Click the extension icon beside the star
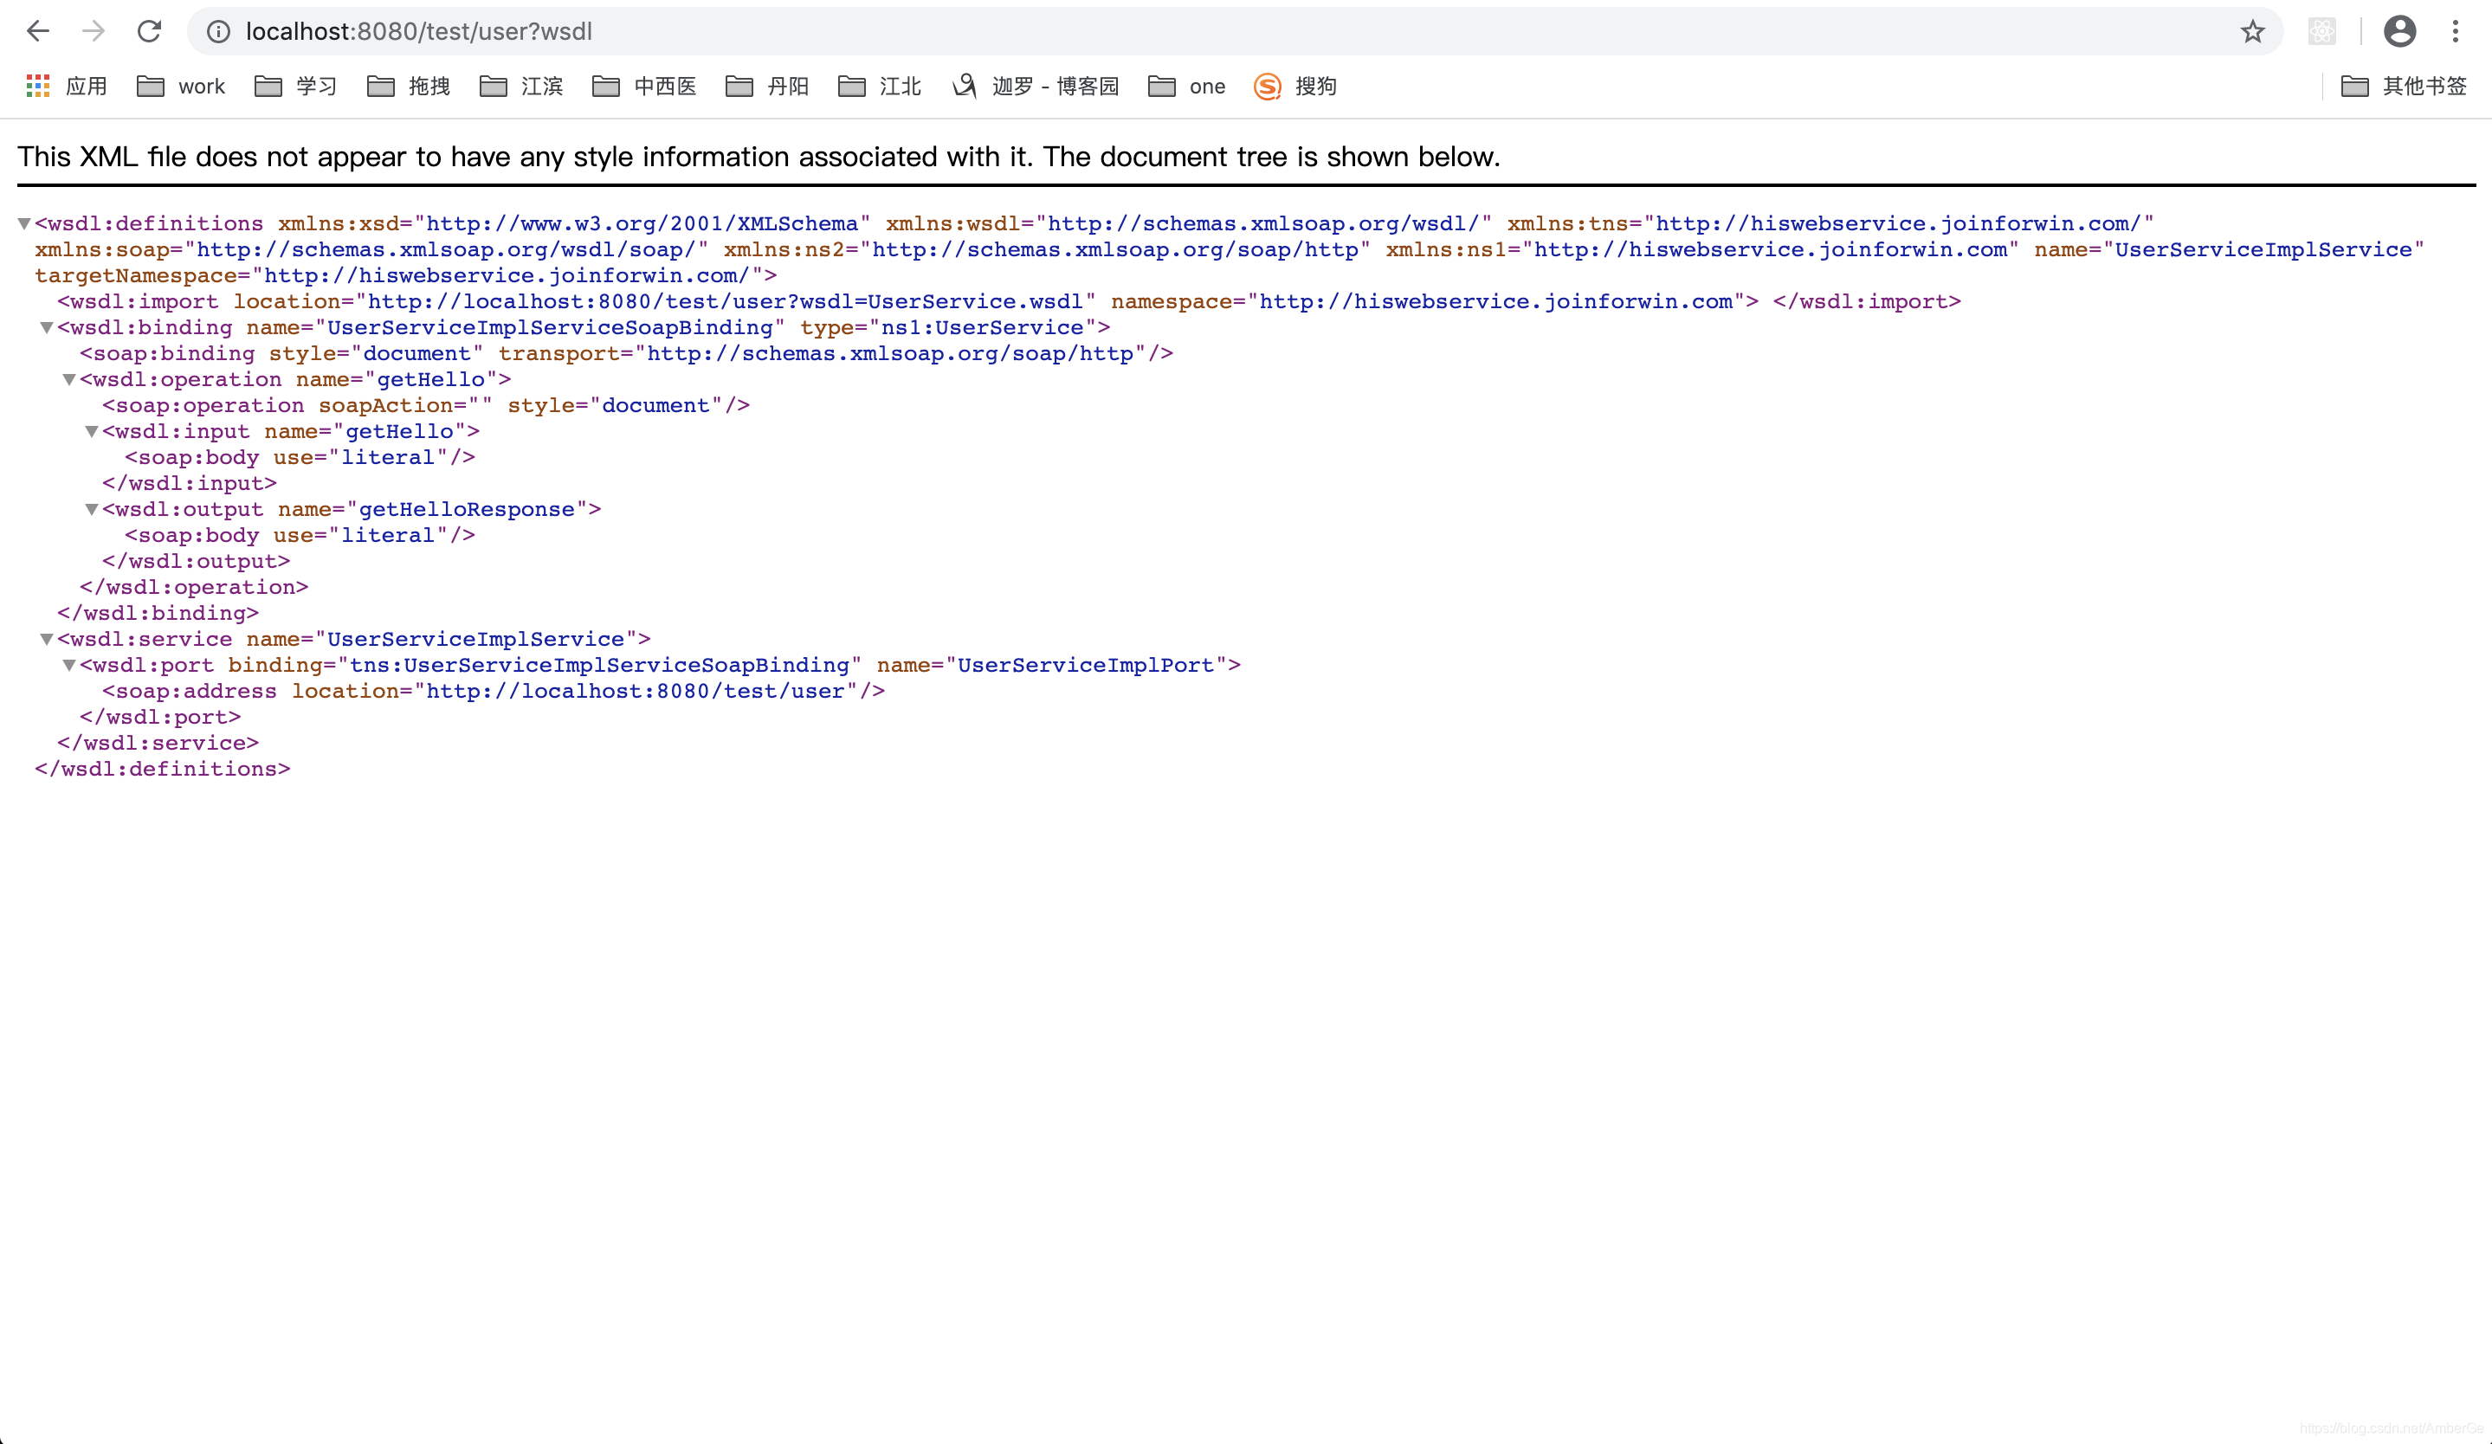The image size is (2492, 1444). coord(2322,32)
